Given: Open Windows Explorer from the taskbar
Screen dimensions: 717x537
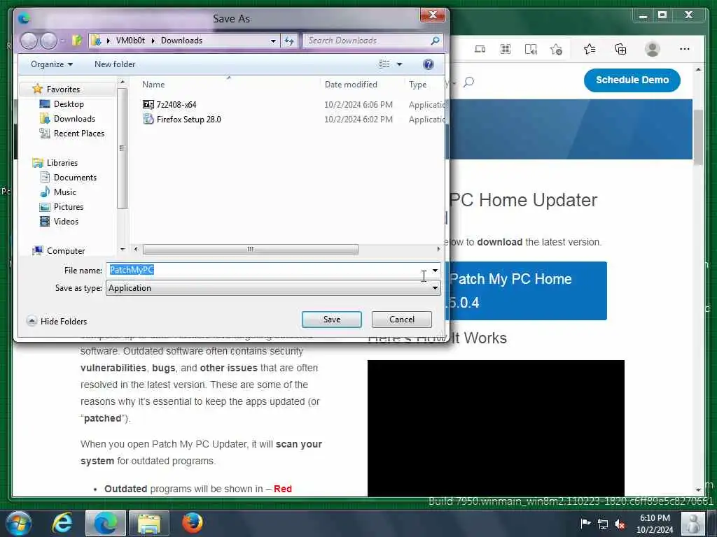Looking at the screenshot, I should pyautogui.click(x=149, y=523).
